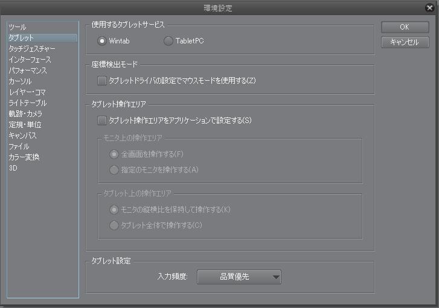
Task: Click the dropdown arrow beside 品質優先
Action: 276,277
